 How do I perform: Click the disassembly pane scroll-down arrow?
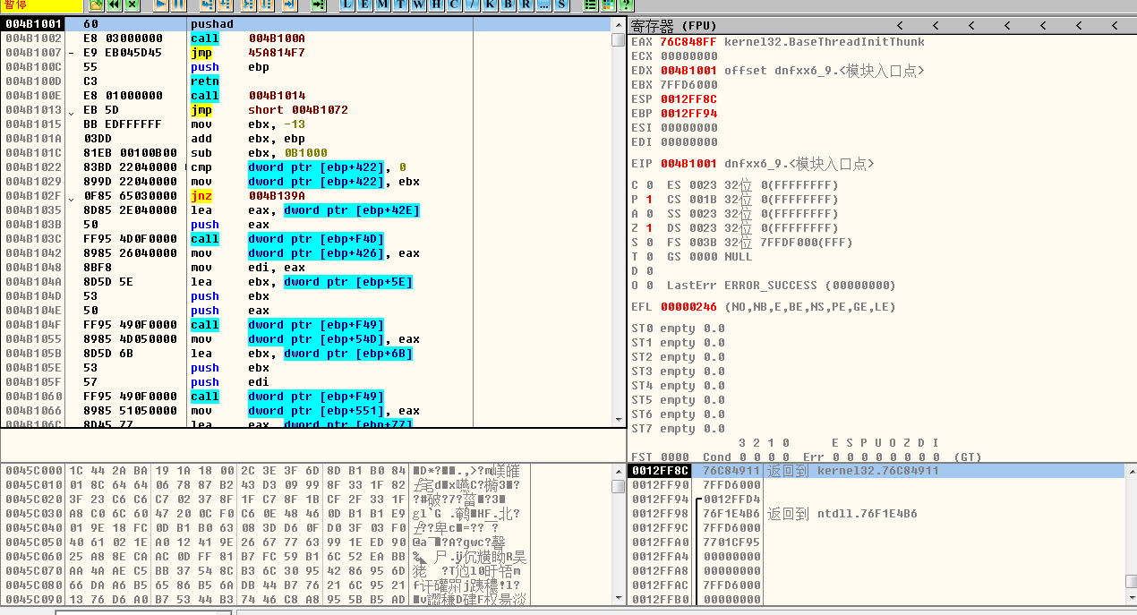pos(619,419)
